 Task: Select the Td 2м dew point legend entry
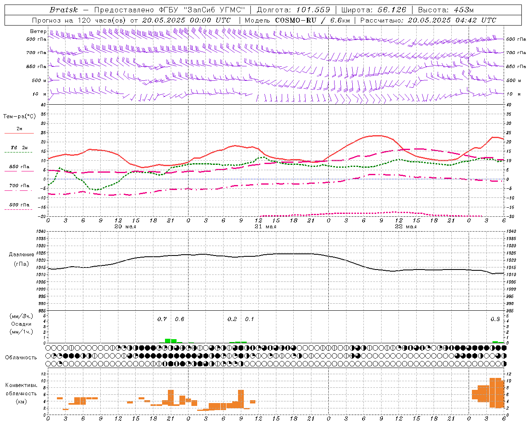(x=19, y=148)
